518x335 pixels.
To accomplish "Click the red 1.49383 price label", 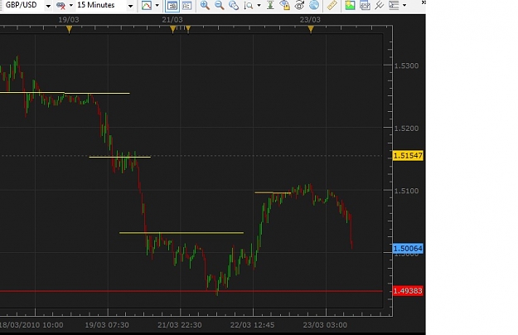I will pos(408,291).
